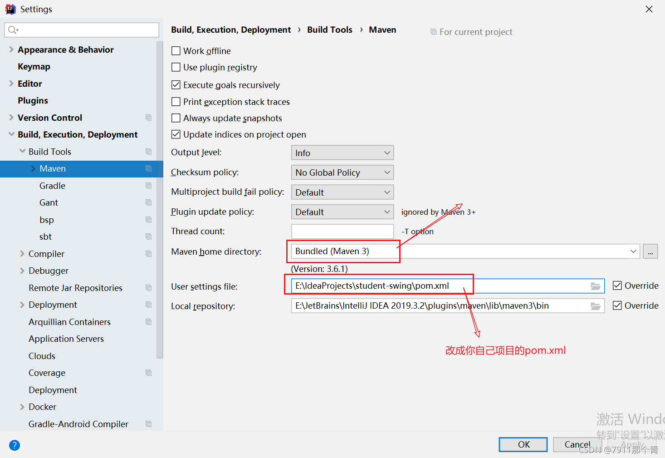Click the project-level icon on Maven row
This screenshot has width=665, height=458.
tap(148, 168)
